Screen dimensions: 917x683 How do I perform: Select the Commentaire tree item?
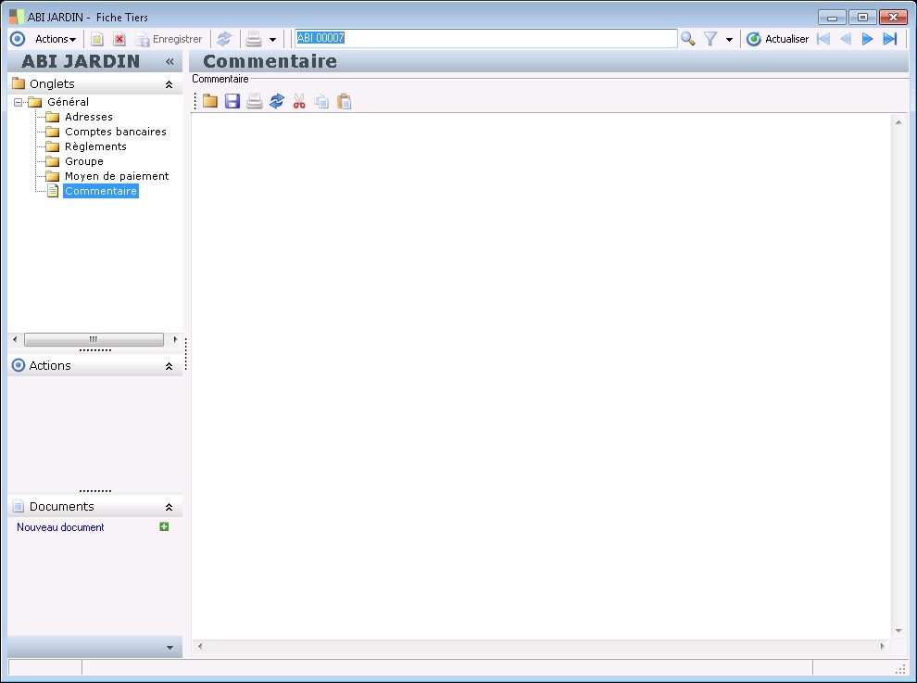(101, 191)
